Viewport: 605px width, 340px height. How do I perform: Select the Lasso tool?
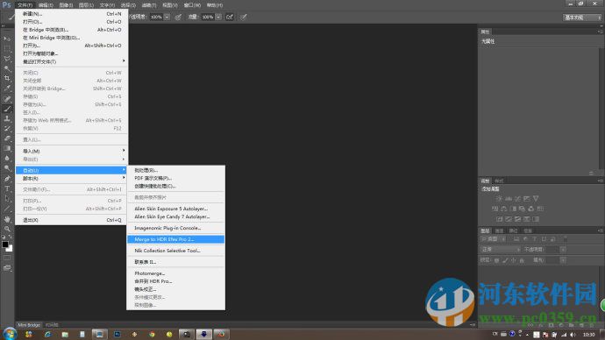click(7, 59)
